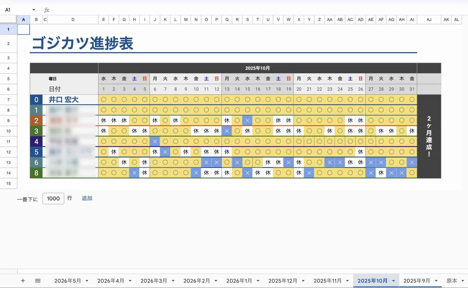The height and width of the screenshot is (288, 468).
Task: Select column A header
Action: 23,19
